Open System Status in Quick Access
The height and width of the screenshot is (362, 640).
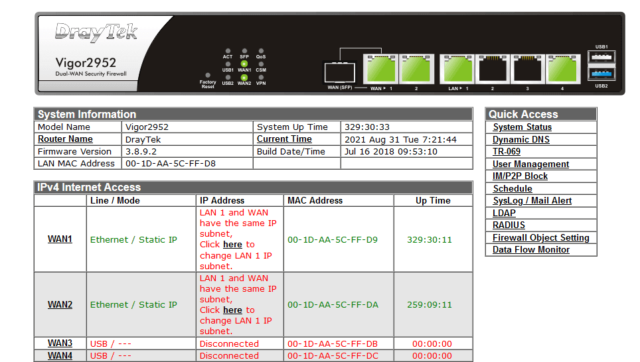pyautogui.click(x=522, y=127)
